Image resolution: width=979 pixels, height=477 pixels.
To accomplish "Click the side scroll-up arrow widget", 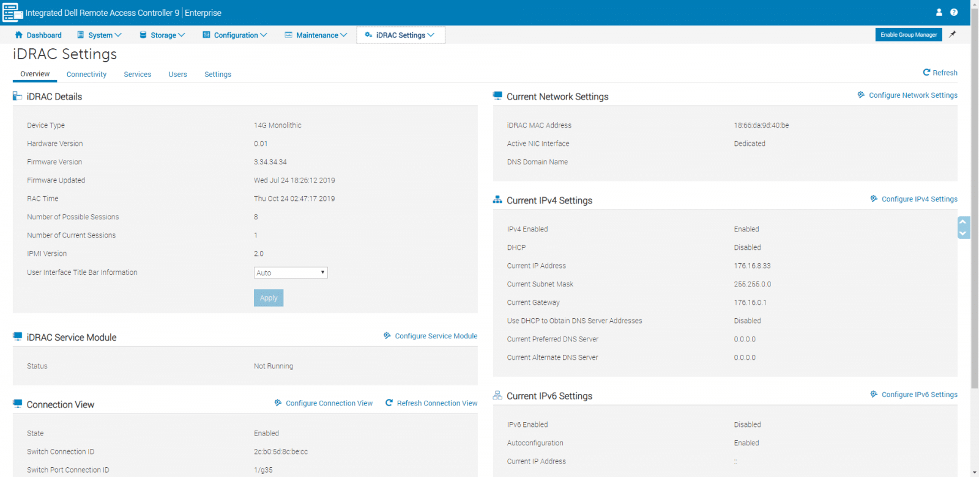I will pyautogui.click(x=963, y=222).
